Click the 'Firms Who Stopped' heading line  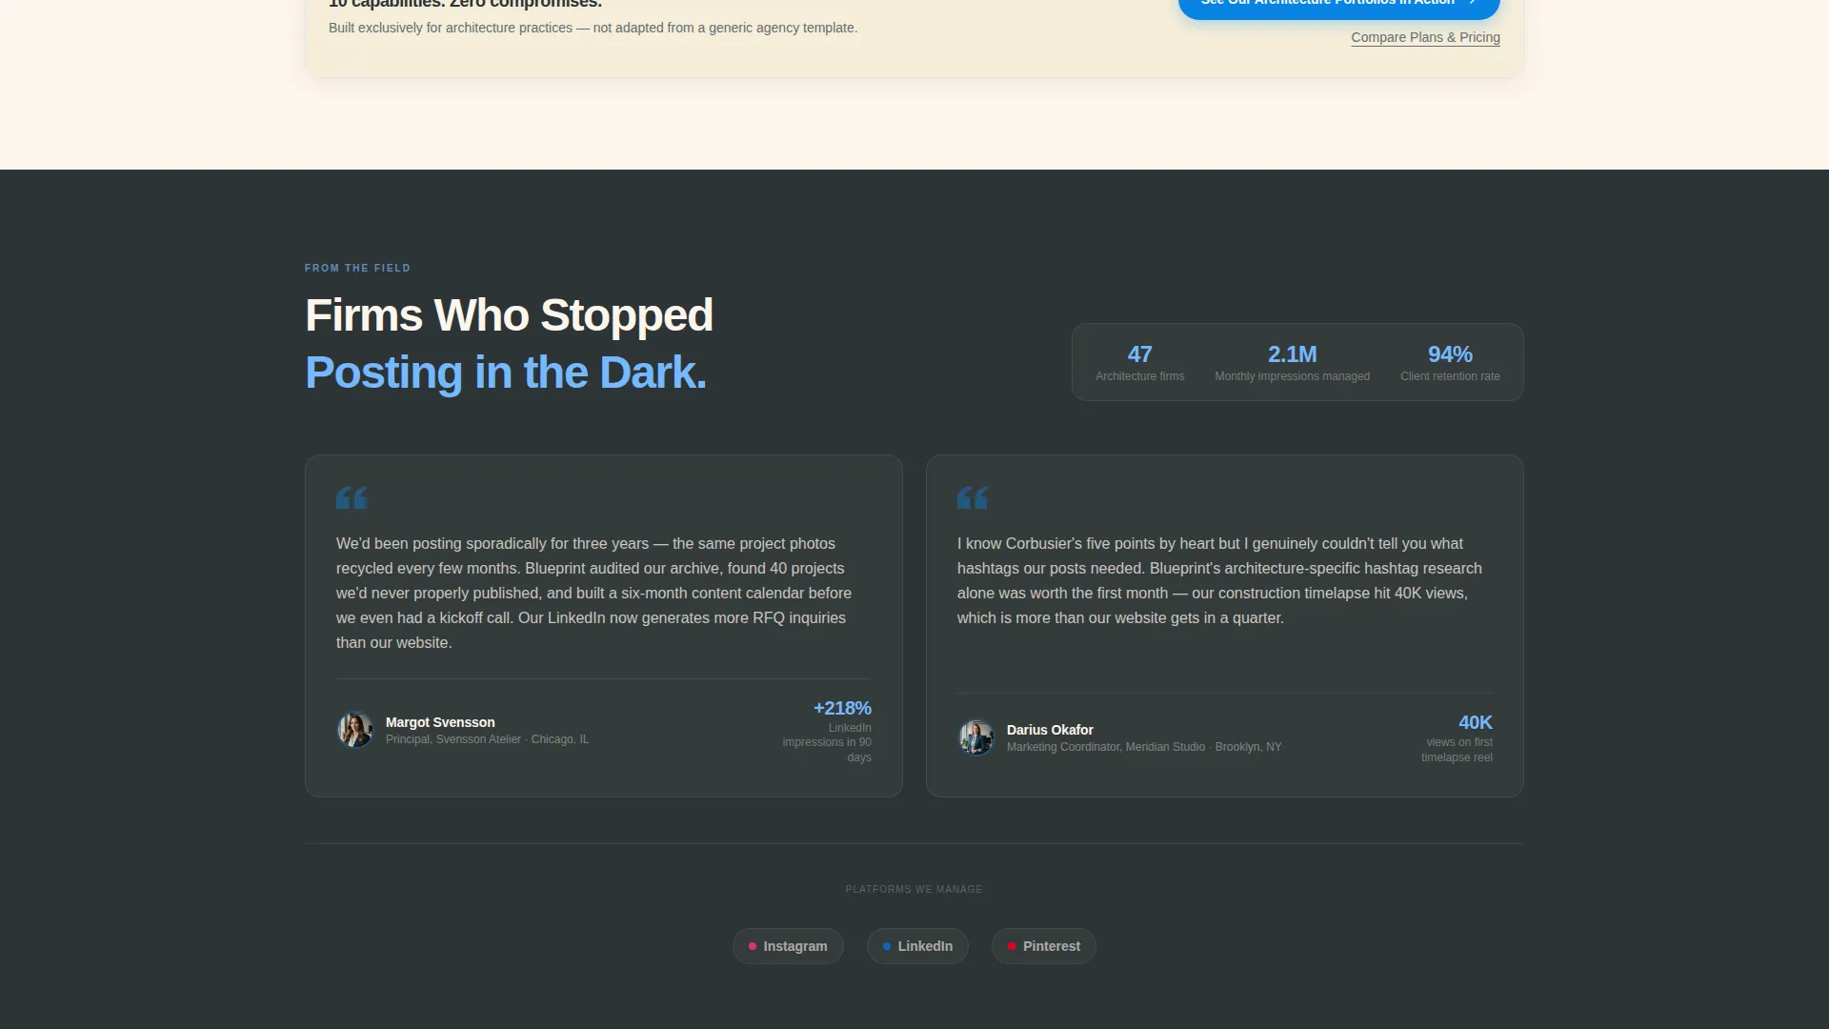coord(509,315)
